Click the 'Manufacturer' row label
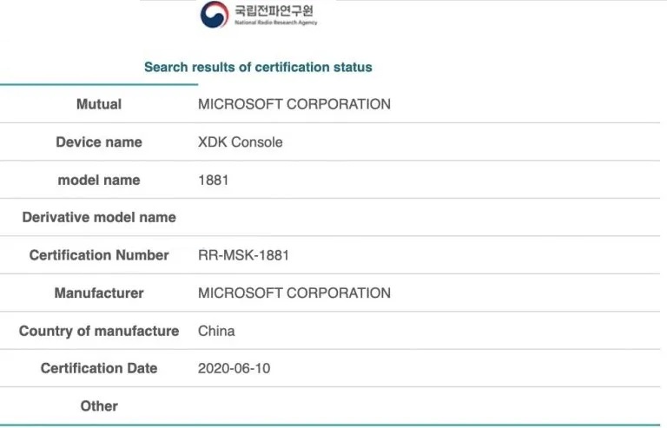The image size is (667, 428). point(99,293)
